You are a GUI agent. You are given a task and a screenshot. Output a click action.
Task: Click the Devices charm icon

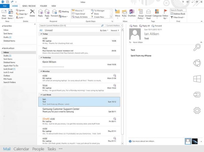197,95
